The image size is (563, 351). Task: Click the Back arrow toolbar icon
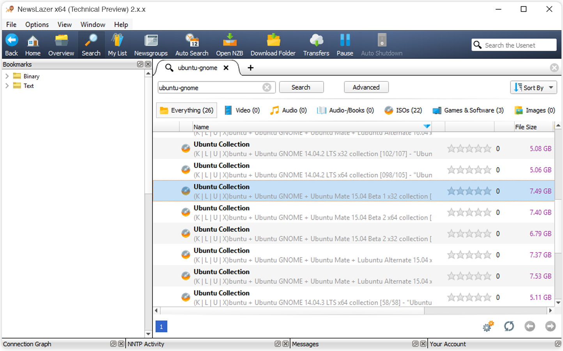(11, 41)
